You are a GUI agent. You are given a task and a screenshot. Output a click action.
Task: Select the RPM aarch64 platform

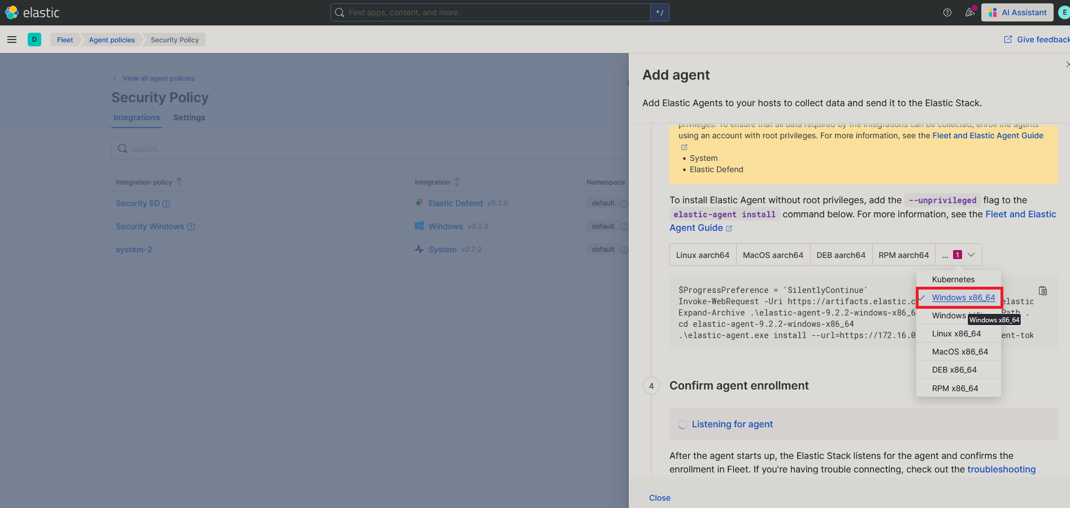(904, 255)
